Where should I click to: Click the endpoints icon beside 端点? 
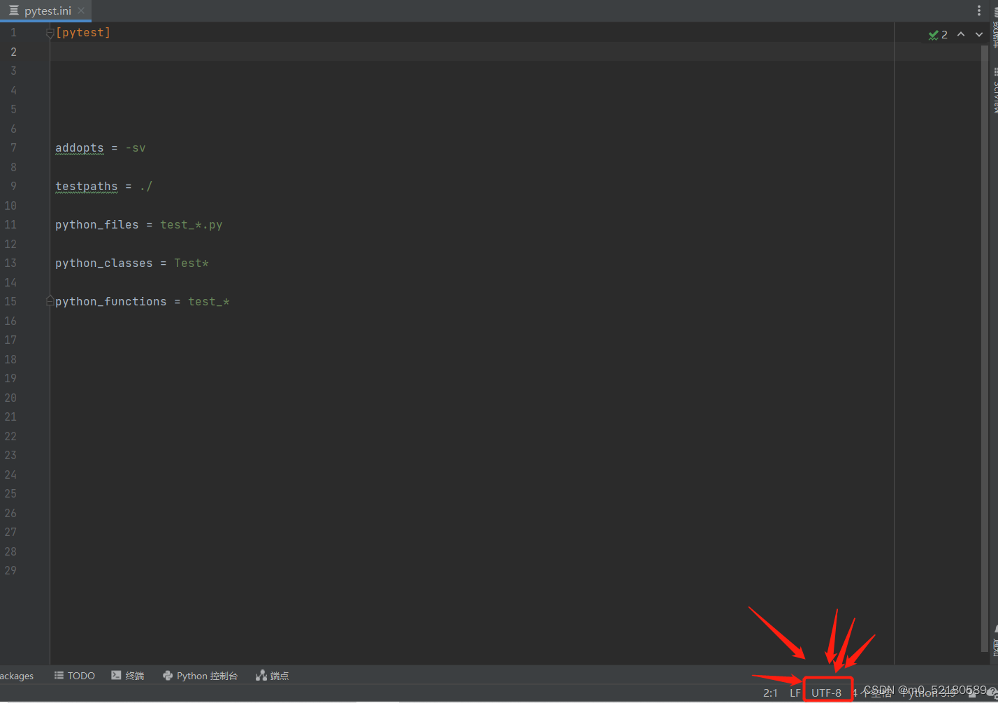(261, 676)
